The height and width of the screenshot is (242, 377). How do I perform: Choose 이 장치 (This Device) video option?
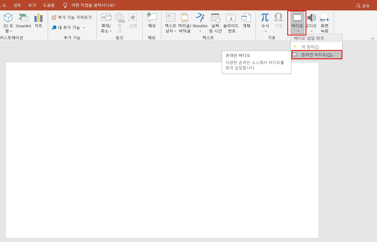pyautogui.click(x=317, y=47)
